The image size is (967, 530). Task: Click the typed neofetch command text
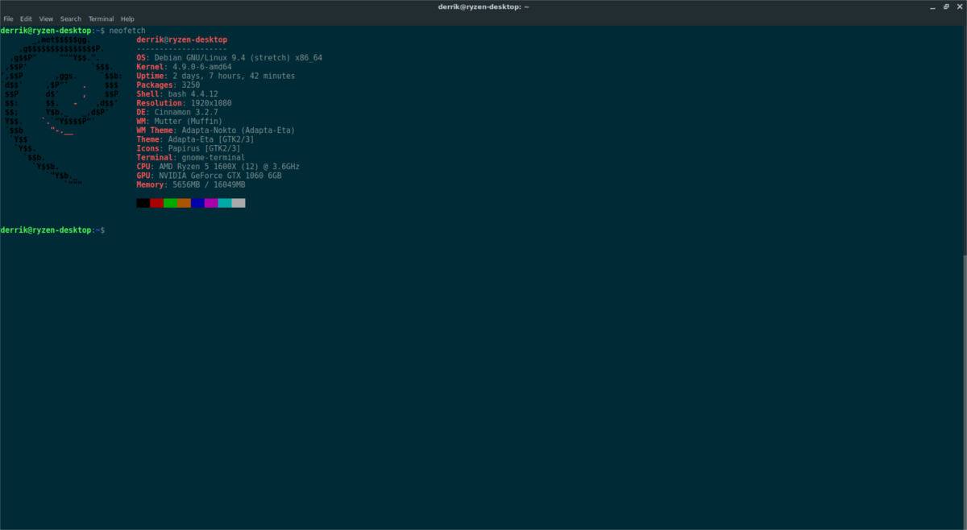pos(127,30)
